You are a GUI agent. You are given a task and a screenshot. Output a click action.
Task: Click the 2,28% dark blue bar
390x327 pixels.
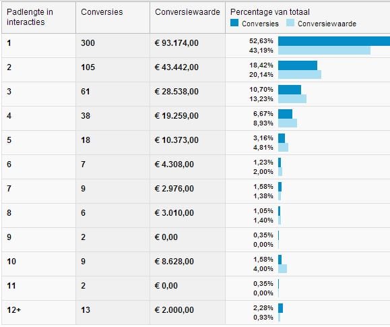[x=281, y=308]
